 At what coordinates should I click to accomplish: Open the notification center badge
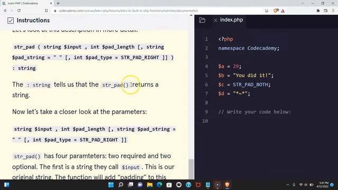[332, 185]
